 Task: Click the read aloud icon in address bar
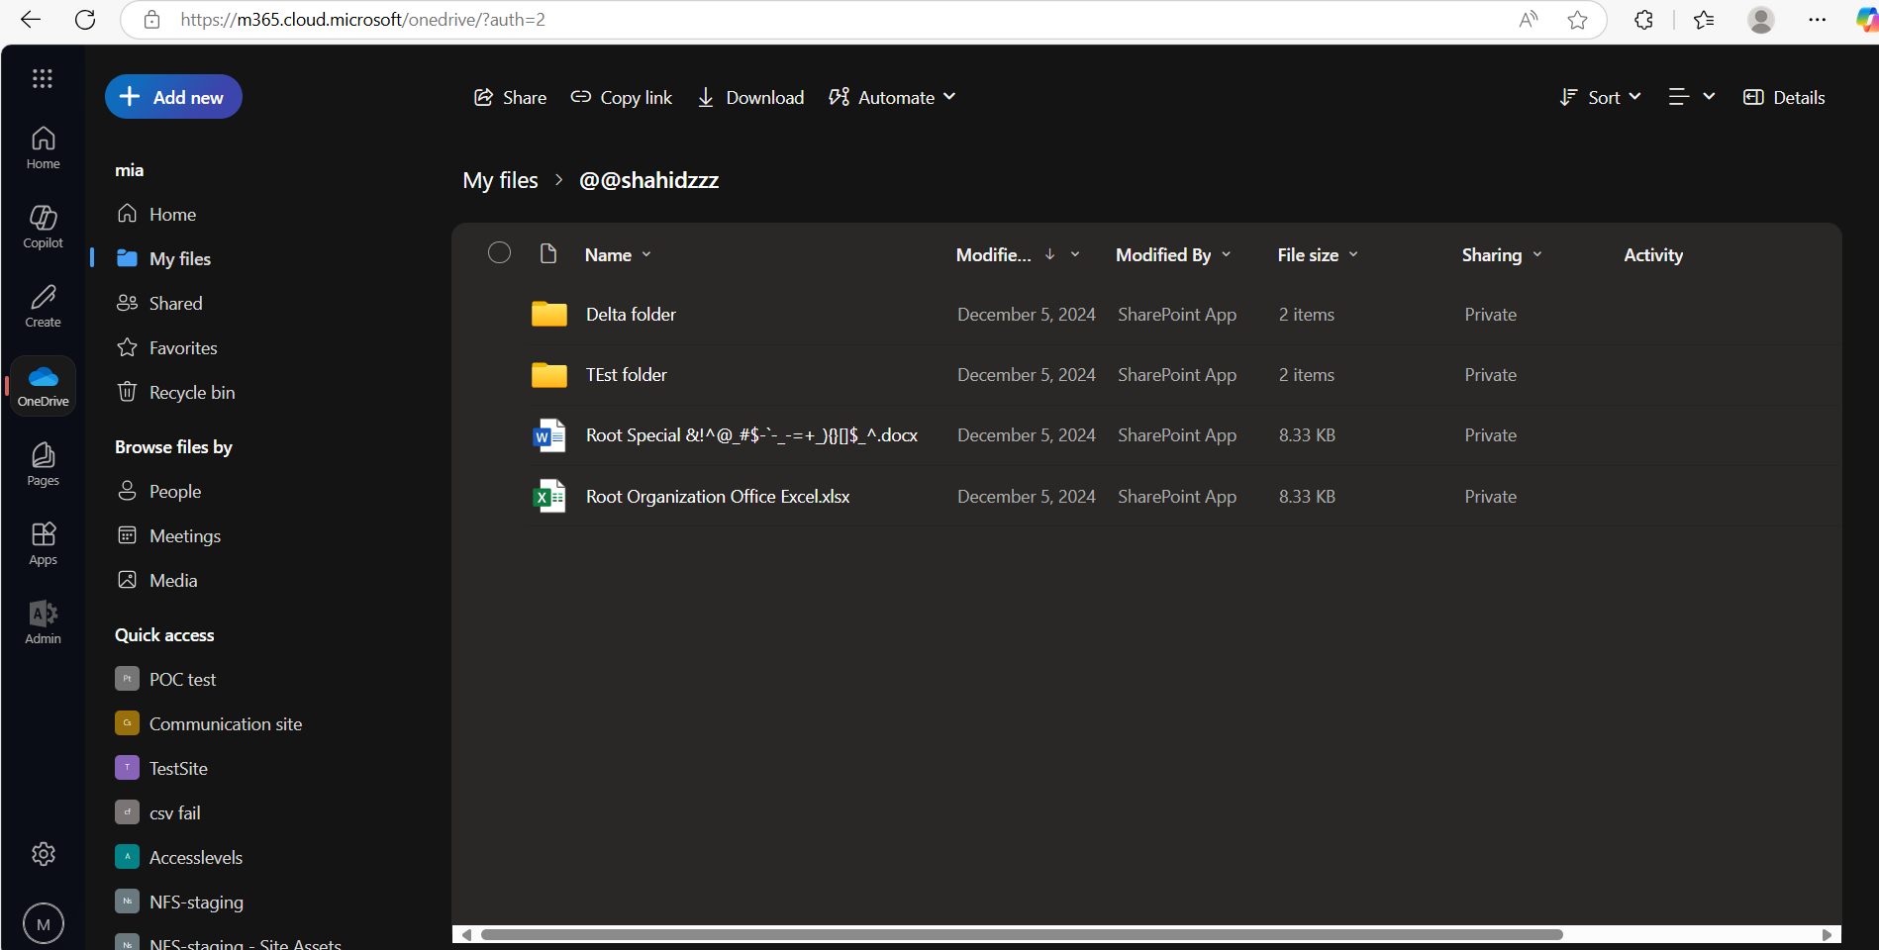1529,20
